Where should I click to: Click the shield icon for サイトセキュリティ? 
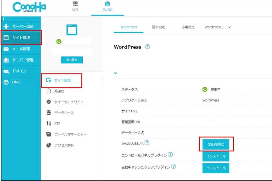pyautogui.click(x=49, y=102)
